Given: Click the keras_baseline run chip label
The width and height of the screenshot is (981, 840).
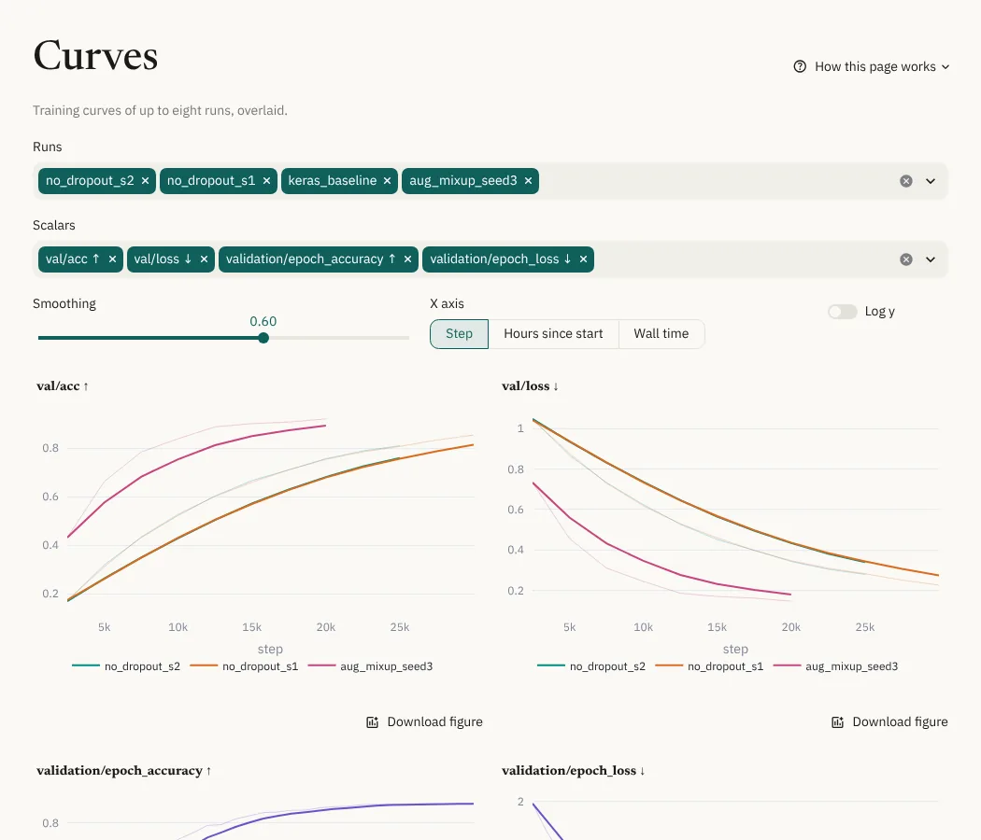Looking at the screenshot, I should click(x=333, y=181).
